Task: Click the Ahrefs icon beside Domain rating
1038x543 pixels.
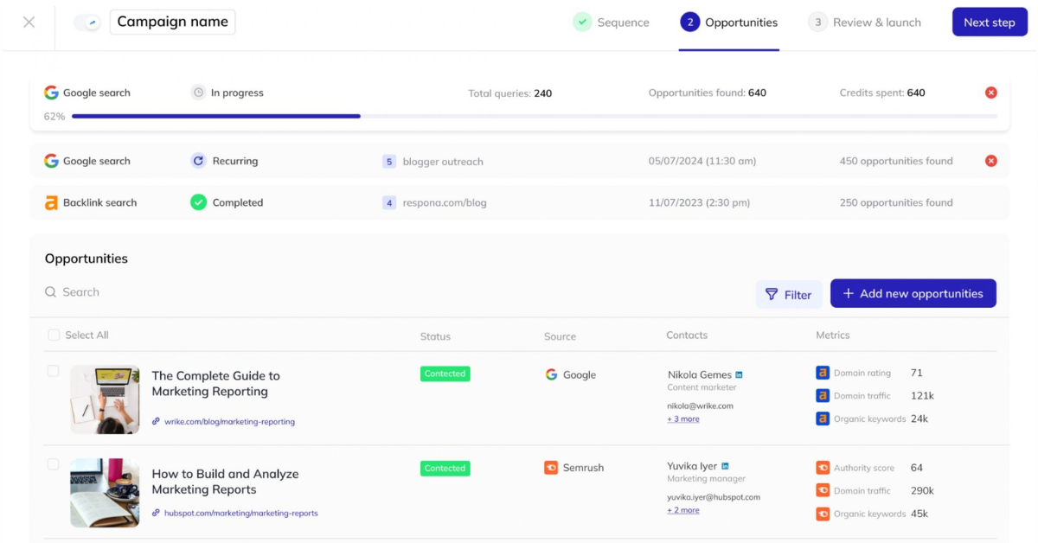Action: pyautogui.click(x=823, y=373)
